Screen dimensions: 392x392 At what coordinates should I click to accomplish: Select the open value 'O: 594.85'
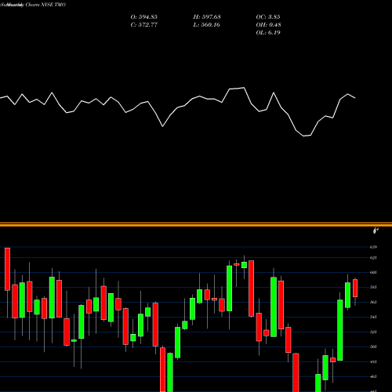coord(144,17)
